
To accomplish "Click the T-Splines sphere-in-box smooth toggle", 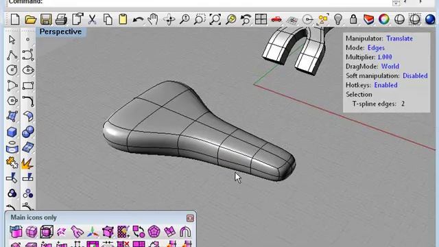I will (47, 232).
